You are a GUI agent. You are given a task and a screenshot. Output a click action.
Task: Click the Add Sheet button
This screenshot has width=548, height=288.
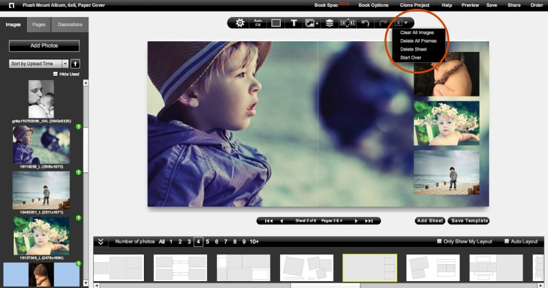[x=430, y=221]
